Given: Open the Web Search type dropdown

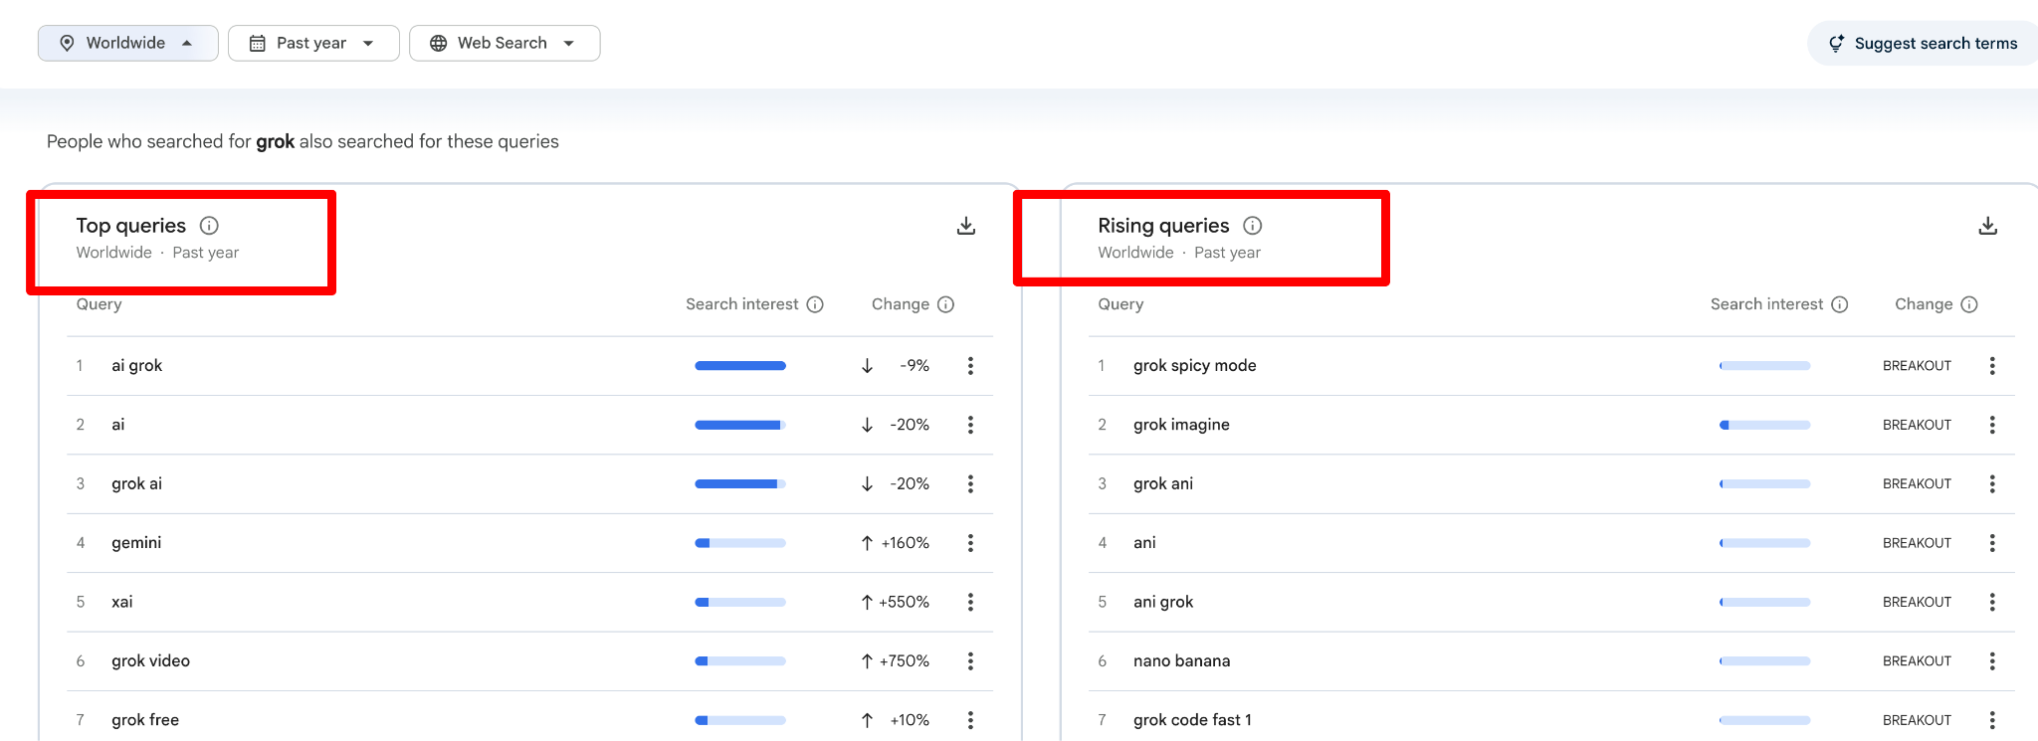Looking at the screenshot, I should 505,43.
